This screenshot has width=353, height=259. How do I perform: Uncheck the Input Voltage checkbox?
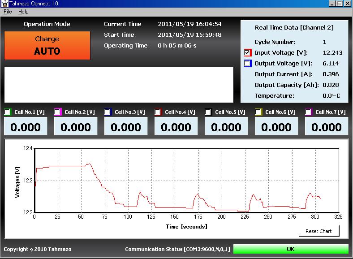(x=248, y=53)
